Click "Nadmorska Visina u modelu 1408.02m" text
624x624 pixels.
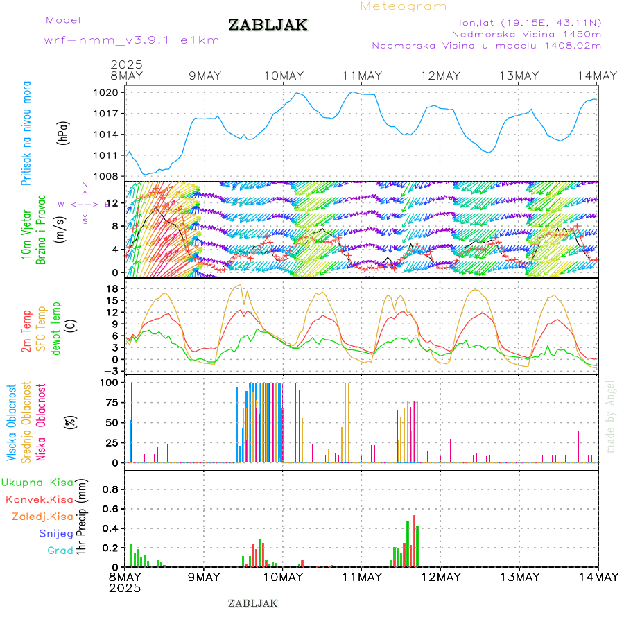pyautogui.click(x=486, y=45)
